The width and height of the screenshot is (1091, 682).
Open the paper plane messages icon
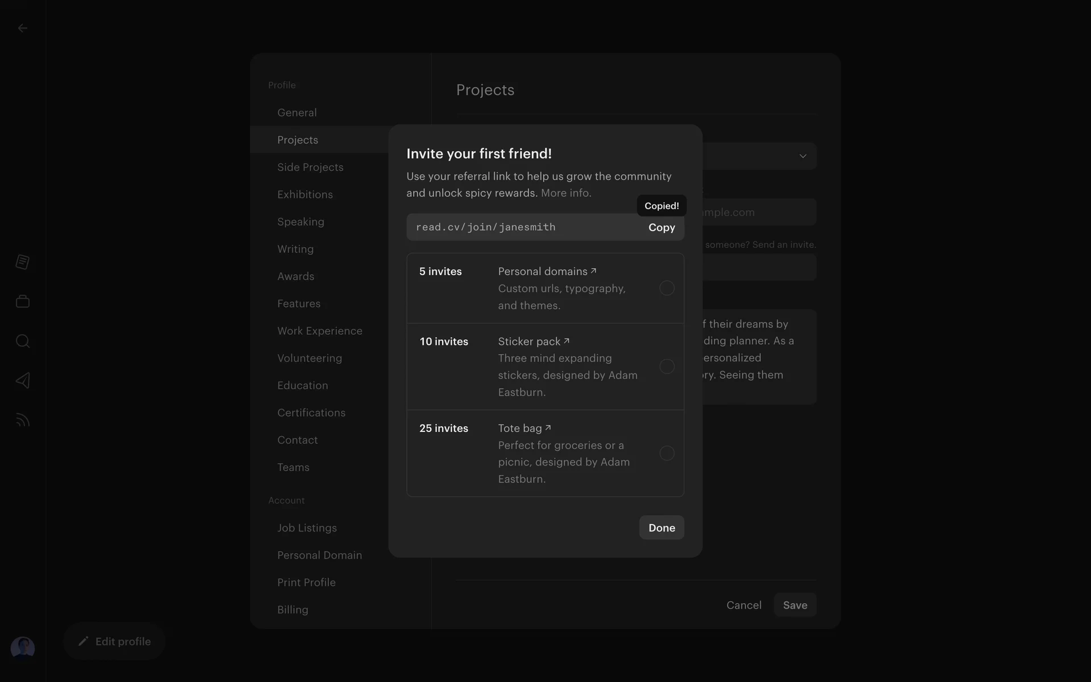pyautogui.click(x=23, y=380)
